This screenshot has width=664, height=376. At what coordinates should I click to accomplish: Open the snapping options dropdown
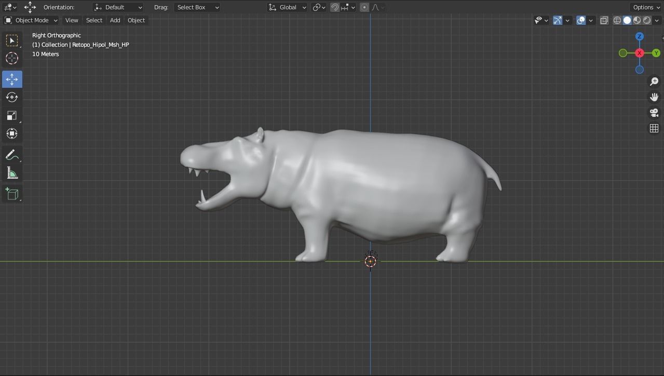click(348, 7)
